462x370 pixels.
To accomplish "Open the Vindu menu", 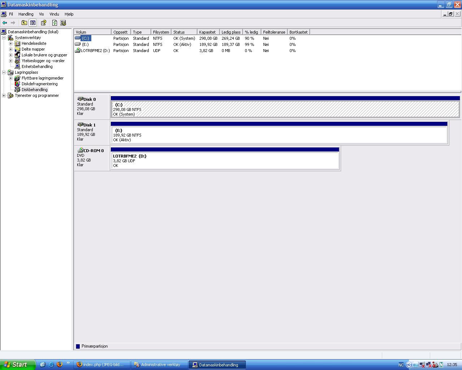I will [54, 14].
